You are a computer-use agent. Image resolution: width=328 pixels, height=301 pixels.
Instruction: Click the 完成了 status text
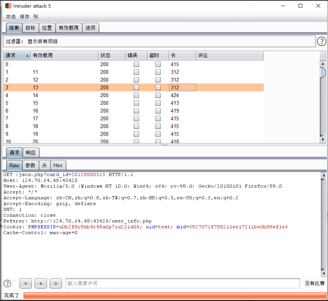(x=11, y=295)
